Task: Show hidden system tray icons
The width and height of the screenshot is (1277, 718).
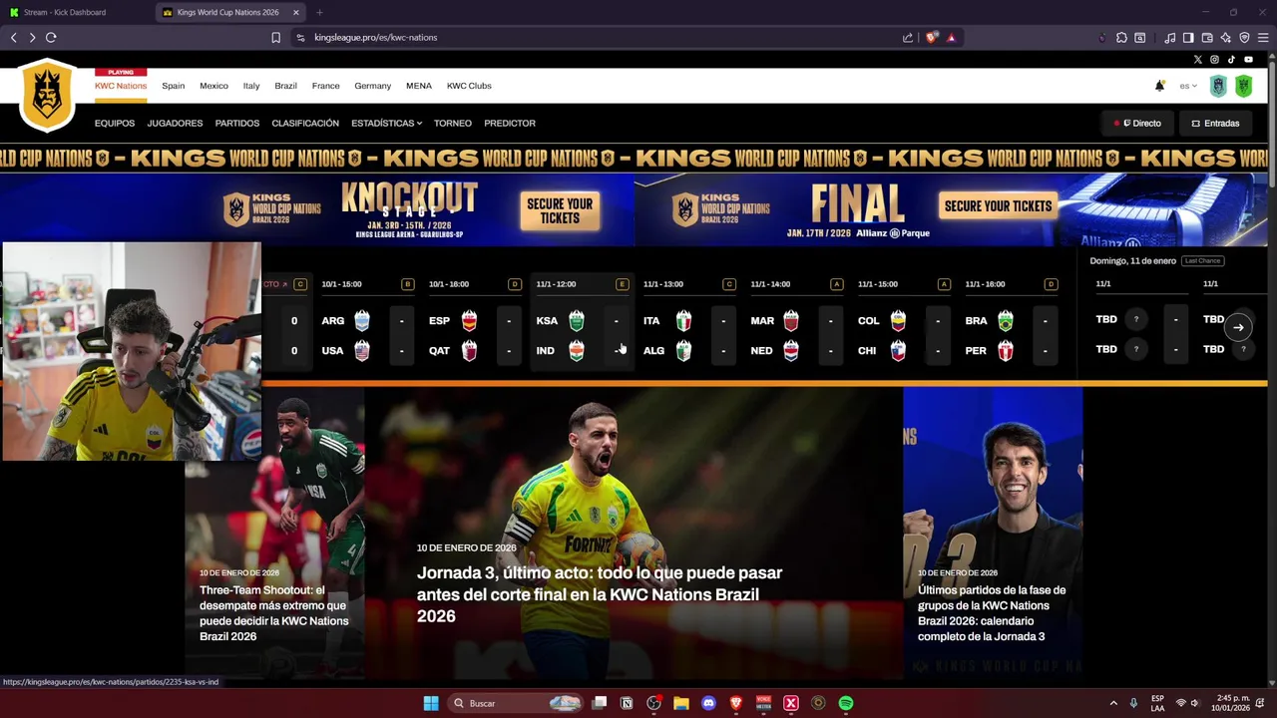Action: pos(1113,703)
